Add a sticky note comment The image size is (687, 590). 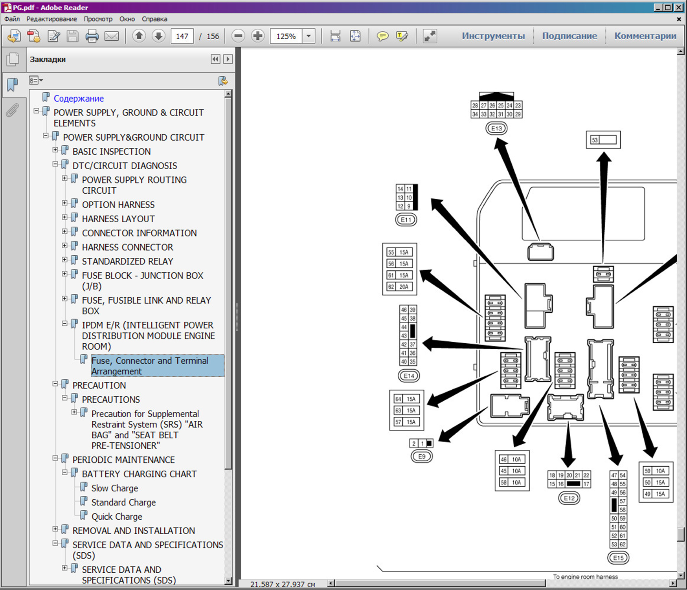coord(382,36)
